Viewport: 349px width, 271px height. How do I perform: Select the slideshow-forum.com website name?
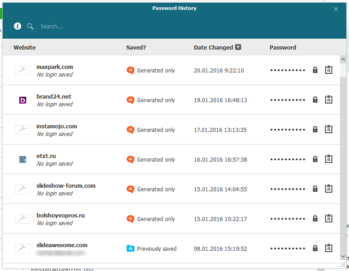coord(66,186)
